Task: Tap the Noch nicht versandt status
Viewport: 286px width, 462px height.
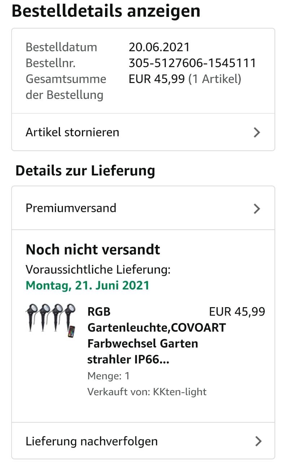Action: pos(93,250)
